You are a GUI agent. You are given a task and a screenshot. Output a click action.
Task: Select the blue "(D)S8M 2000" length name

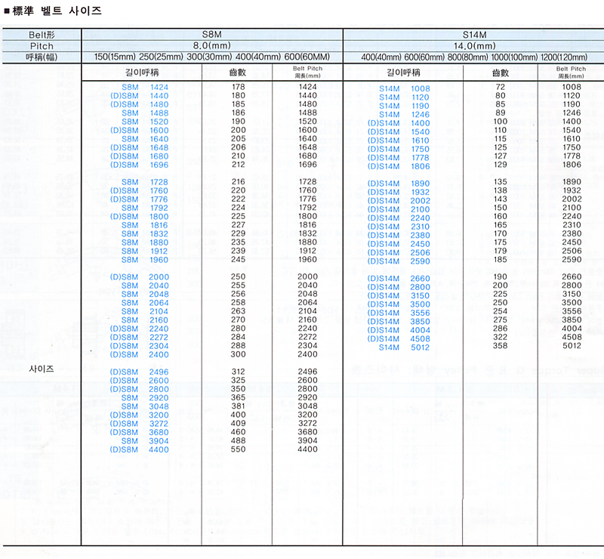[140, 277]
